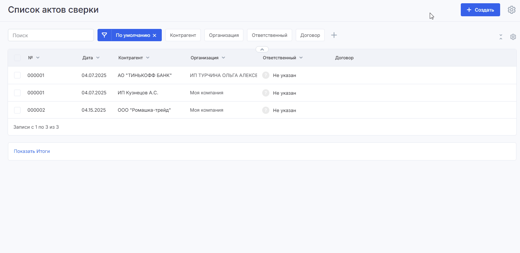The width and height of the screenshot is (520, 253).
Task: Open table settings gear icon
Action: pos(513,37)
